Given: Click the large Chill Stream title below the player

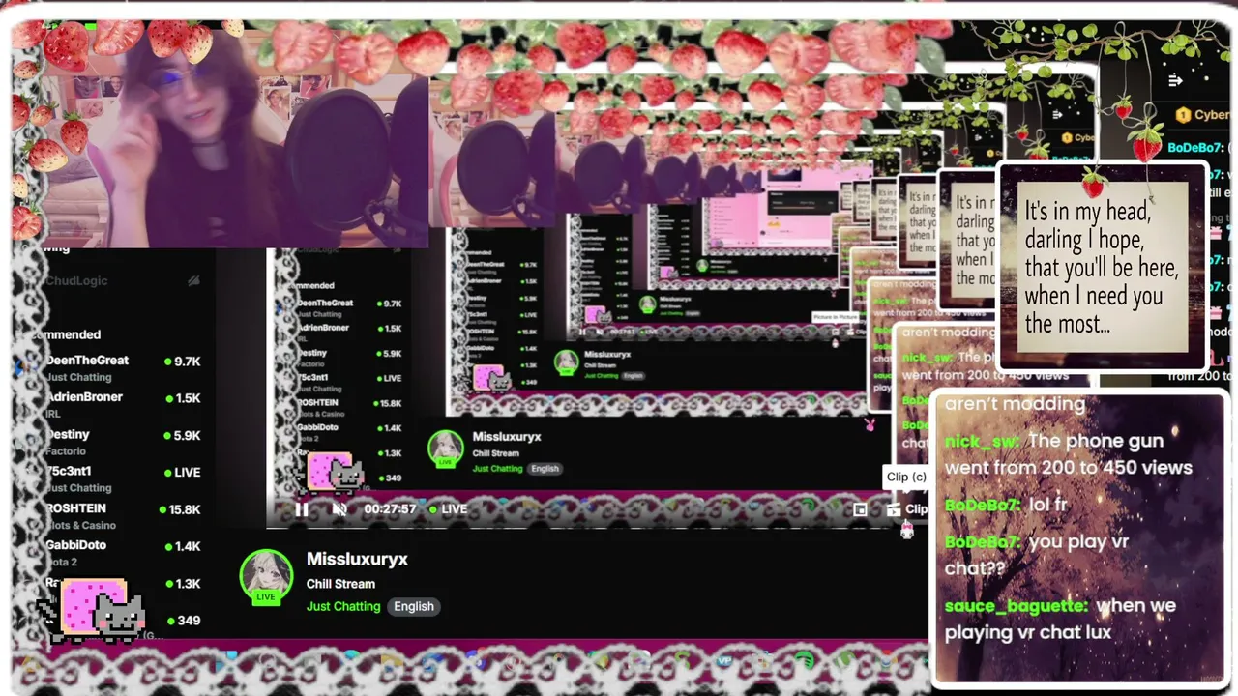Looking at the screenshot, I should (340, 584).
